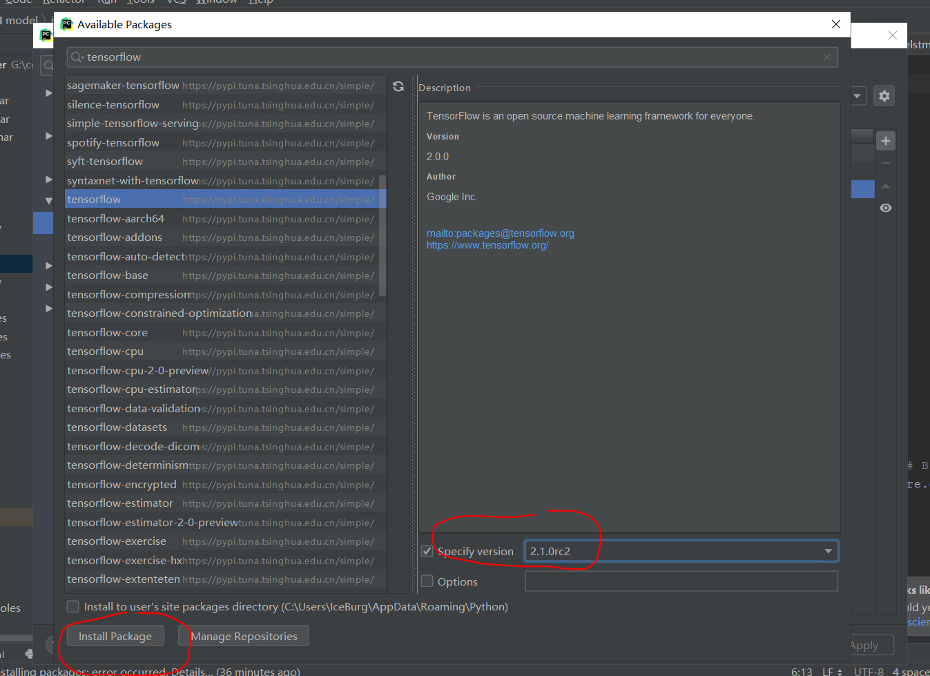Click the tensorflow search input field
The image size is (930, 676).
452,57
